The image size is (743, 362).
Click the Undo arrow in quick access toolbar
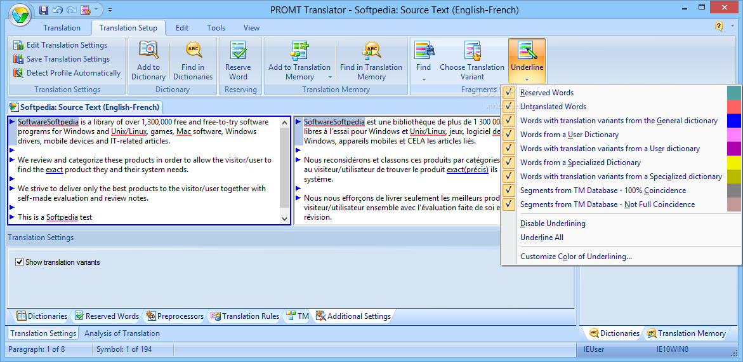(x=57, y=10)
